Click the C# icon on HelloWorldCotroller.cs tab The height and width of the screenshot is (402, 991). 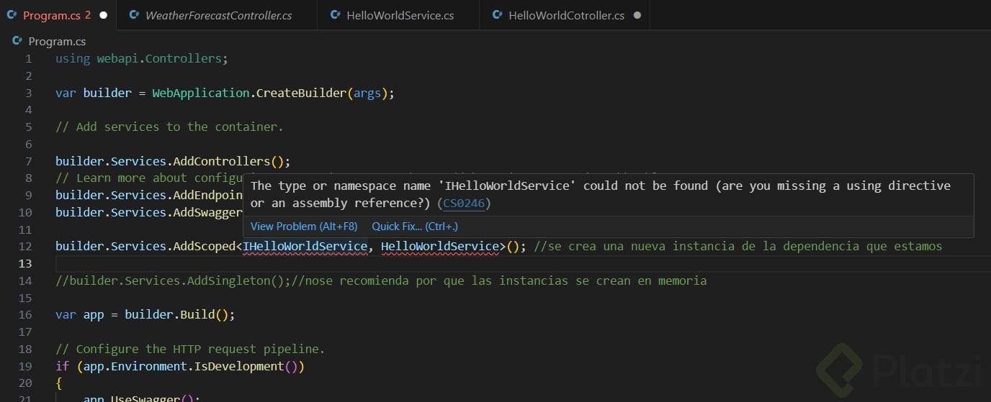(x=498, y=15)
